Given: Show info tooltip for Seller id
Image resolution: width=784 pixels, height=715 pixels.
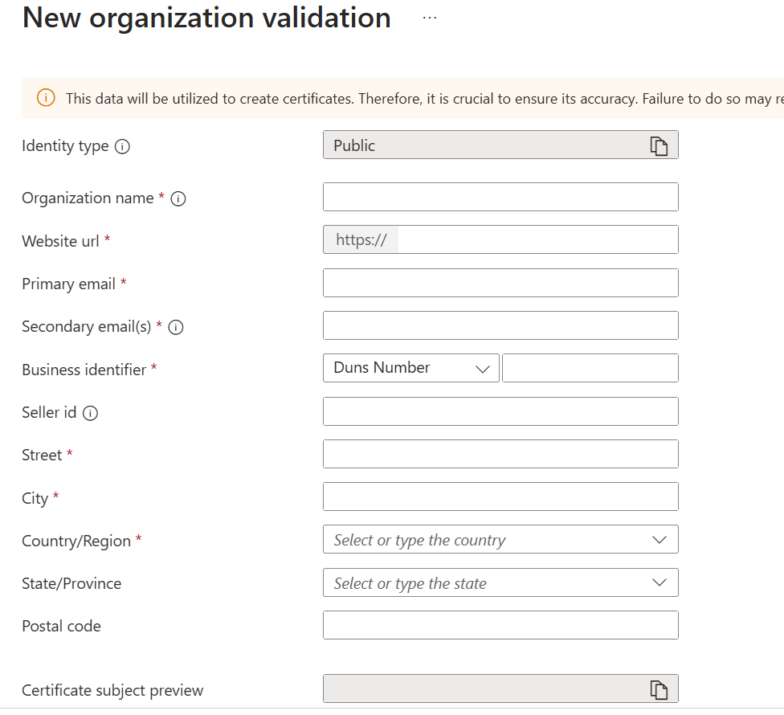Looking at the screenshot, I should (91, 413).
